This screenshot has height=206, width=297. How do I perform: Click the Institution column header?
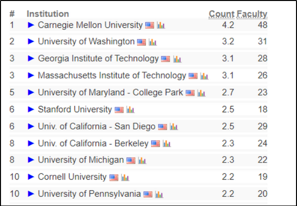pyautogui.click(x=48, y=14)
